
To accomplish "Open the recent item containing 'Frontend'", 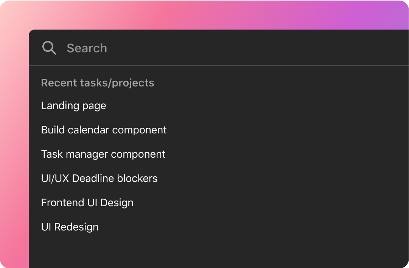I will (x=87, y=203).
